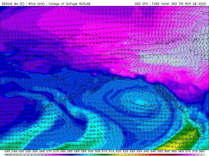Click the 380 color scale value
The height and width of the screenshot is (156, 209).
(202, 151)
